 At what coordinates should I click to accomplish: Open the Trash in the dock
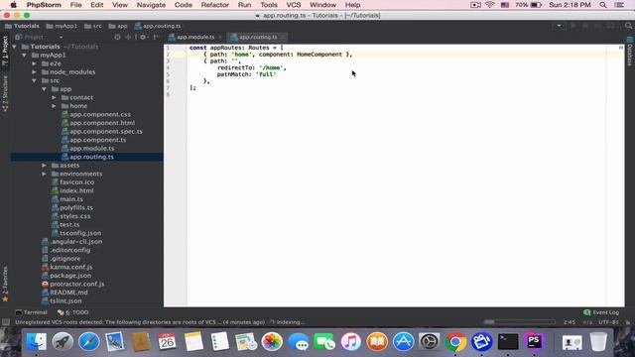pos(598,342)
